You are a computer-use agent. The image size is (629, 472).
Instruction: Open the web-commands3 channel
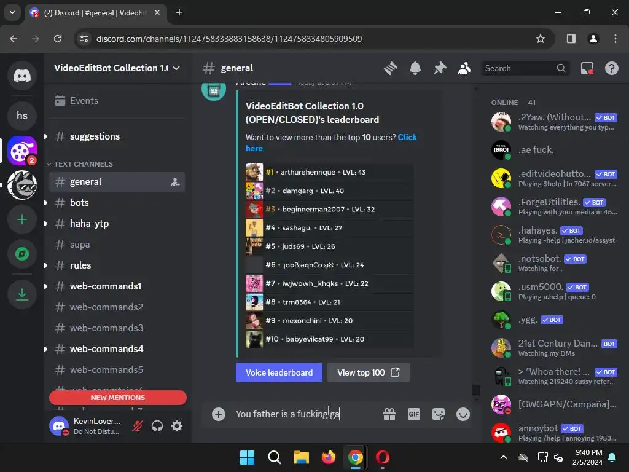pyautogui.click(x=116, y=328)
